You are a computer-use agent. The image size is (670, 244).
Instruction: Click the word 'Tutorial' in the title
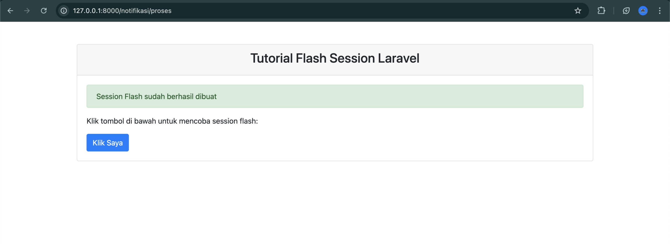click(x=271, y=58)
